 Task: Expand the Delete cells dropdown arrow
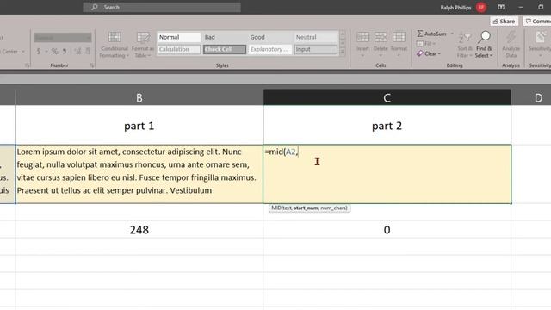coord(381,55)
